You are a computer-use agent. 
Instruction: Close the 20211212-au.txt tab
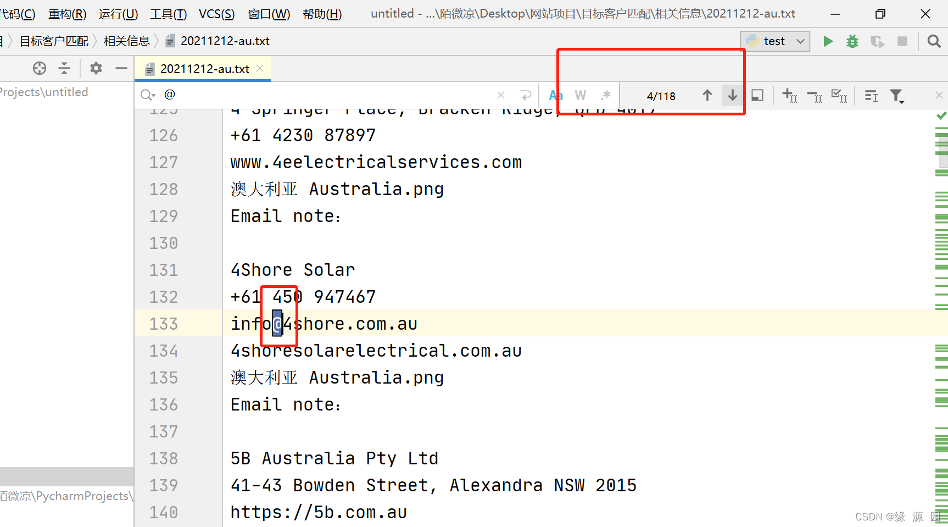click(260, 68)
